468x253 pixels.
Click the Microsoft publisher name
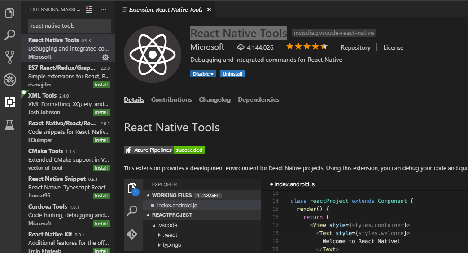(x=207, y=47)
